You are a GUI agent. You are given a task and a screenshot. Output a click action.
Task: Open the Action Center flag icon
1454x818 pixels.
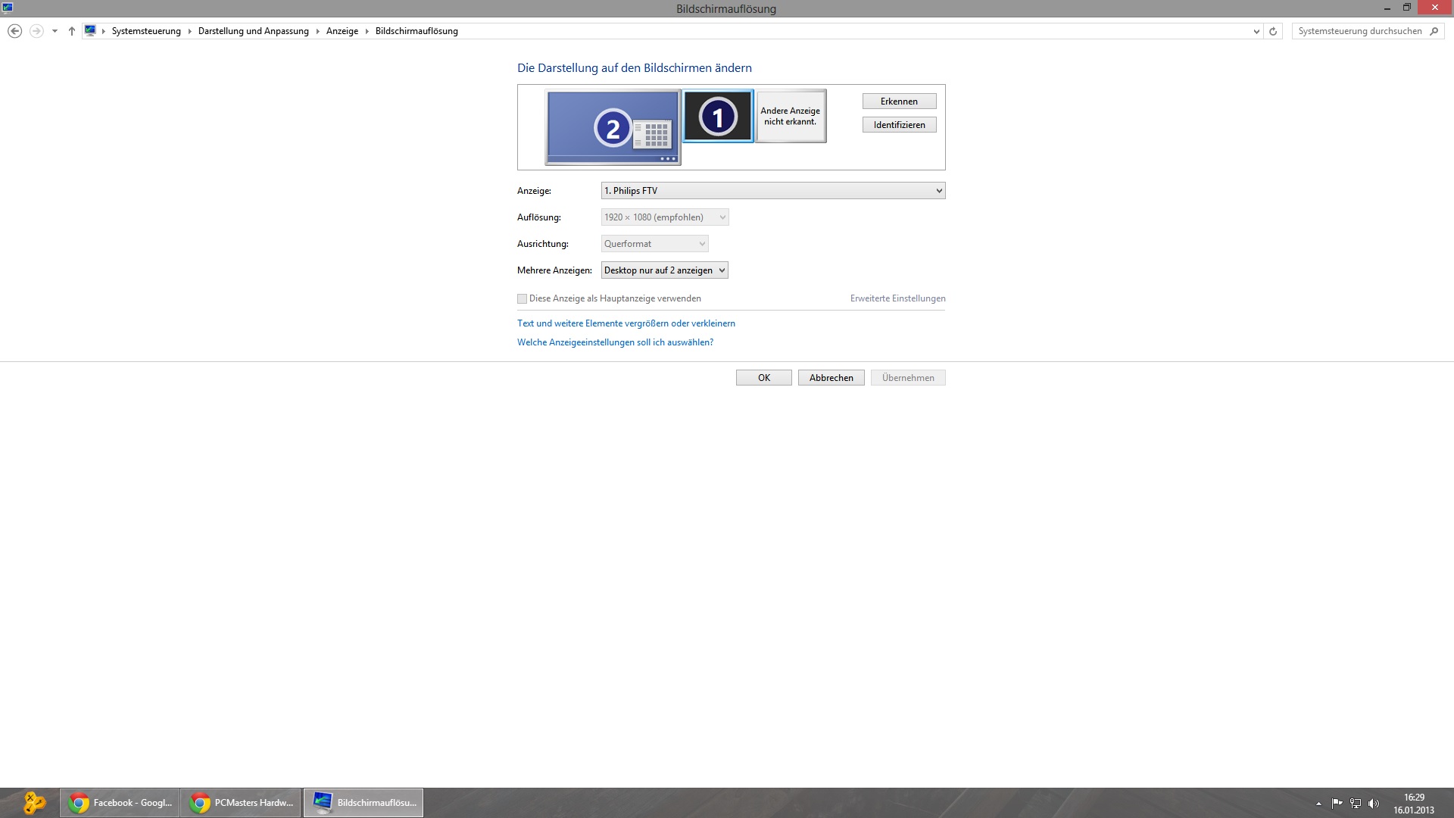tap(1337, 804)
